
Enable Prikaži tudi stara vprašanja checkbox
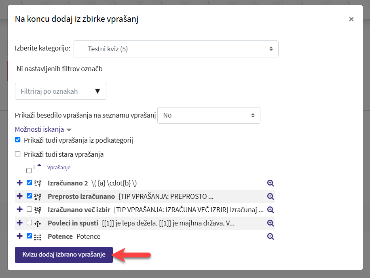[18, 154]
